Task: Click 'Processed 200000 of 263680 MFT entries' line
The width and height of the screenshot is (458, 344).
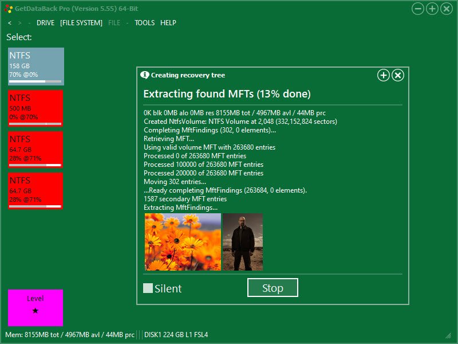Action: point(204,173)
